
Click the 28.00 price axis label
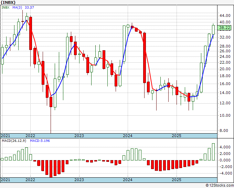[x=225, y=46]
